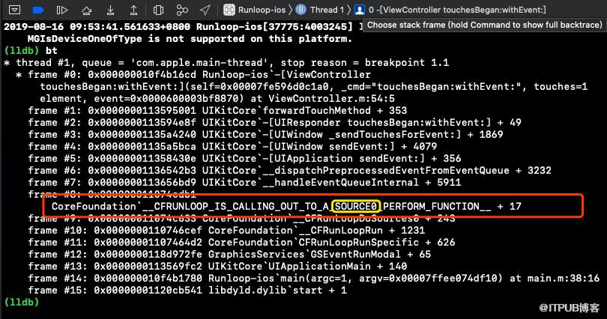Select frame #10 __CFRunLoopRun line
Image resolution: width=607 pixels, height=319 pixels.
coord(226,231)
